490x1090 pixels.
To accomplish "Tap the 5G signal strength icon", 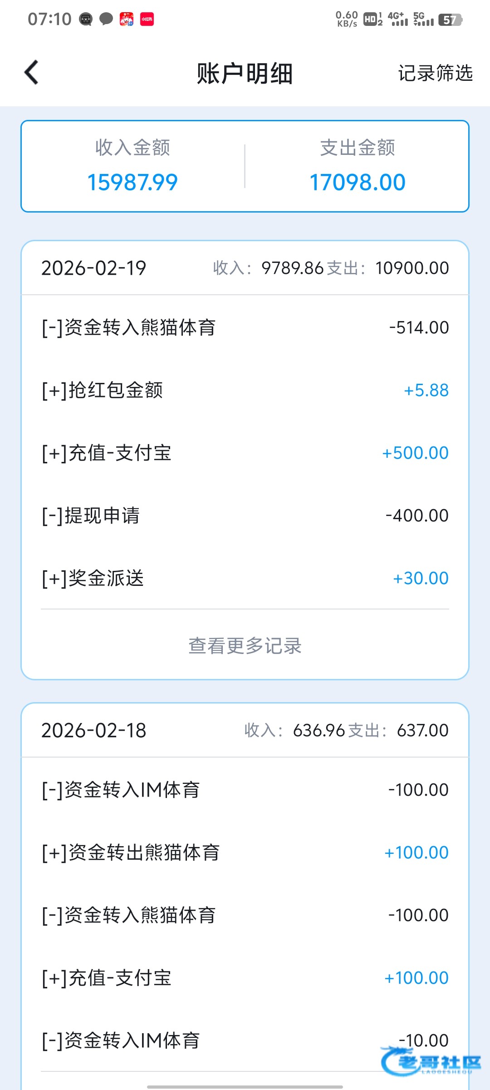I will (x=423, y=19).
